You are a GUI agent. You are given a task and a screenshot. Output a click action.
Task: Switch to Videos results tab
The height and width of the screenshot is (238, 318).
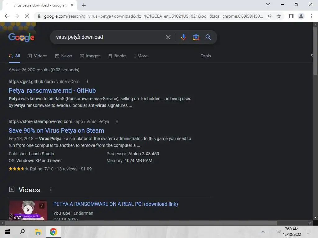pos(38,56)
